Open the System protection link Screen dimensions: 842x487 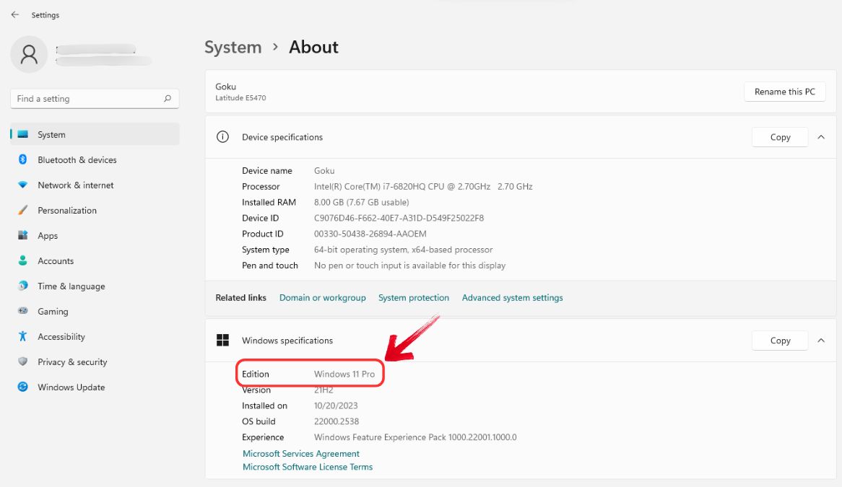pos(413,297)
